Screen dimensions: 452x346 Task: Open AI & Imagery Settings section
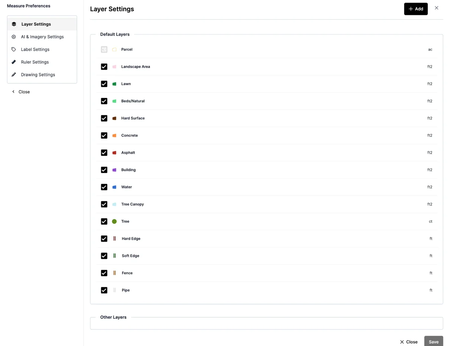[42, 37]
